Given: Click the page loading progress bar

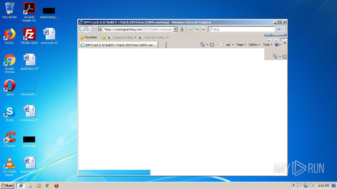Looking at the screenshot, I should (114, 172).
